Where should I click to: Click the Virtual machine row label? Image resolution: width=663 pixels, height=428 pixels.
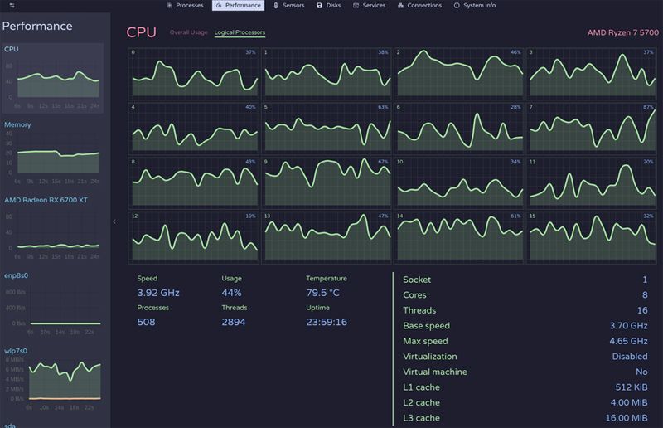click(435, 372)
